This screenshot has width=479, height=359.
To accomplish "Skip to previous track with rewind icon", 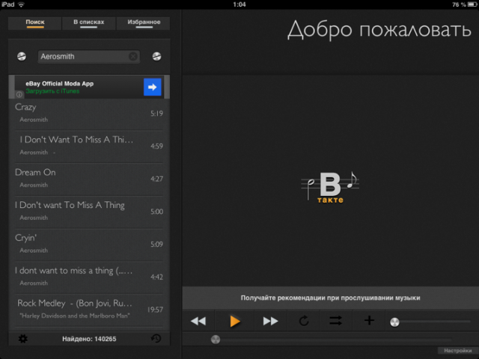I will pyautogui.click(x=198, y=321).
